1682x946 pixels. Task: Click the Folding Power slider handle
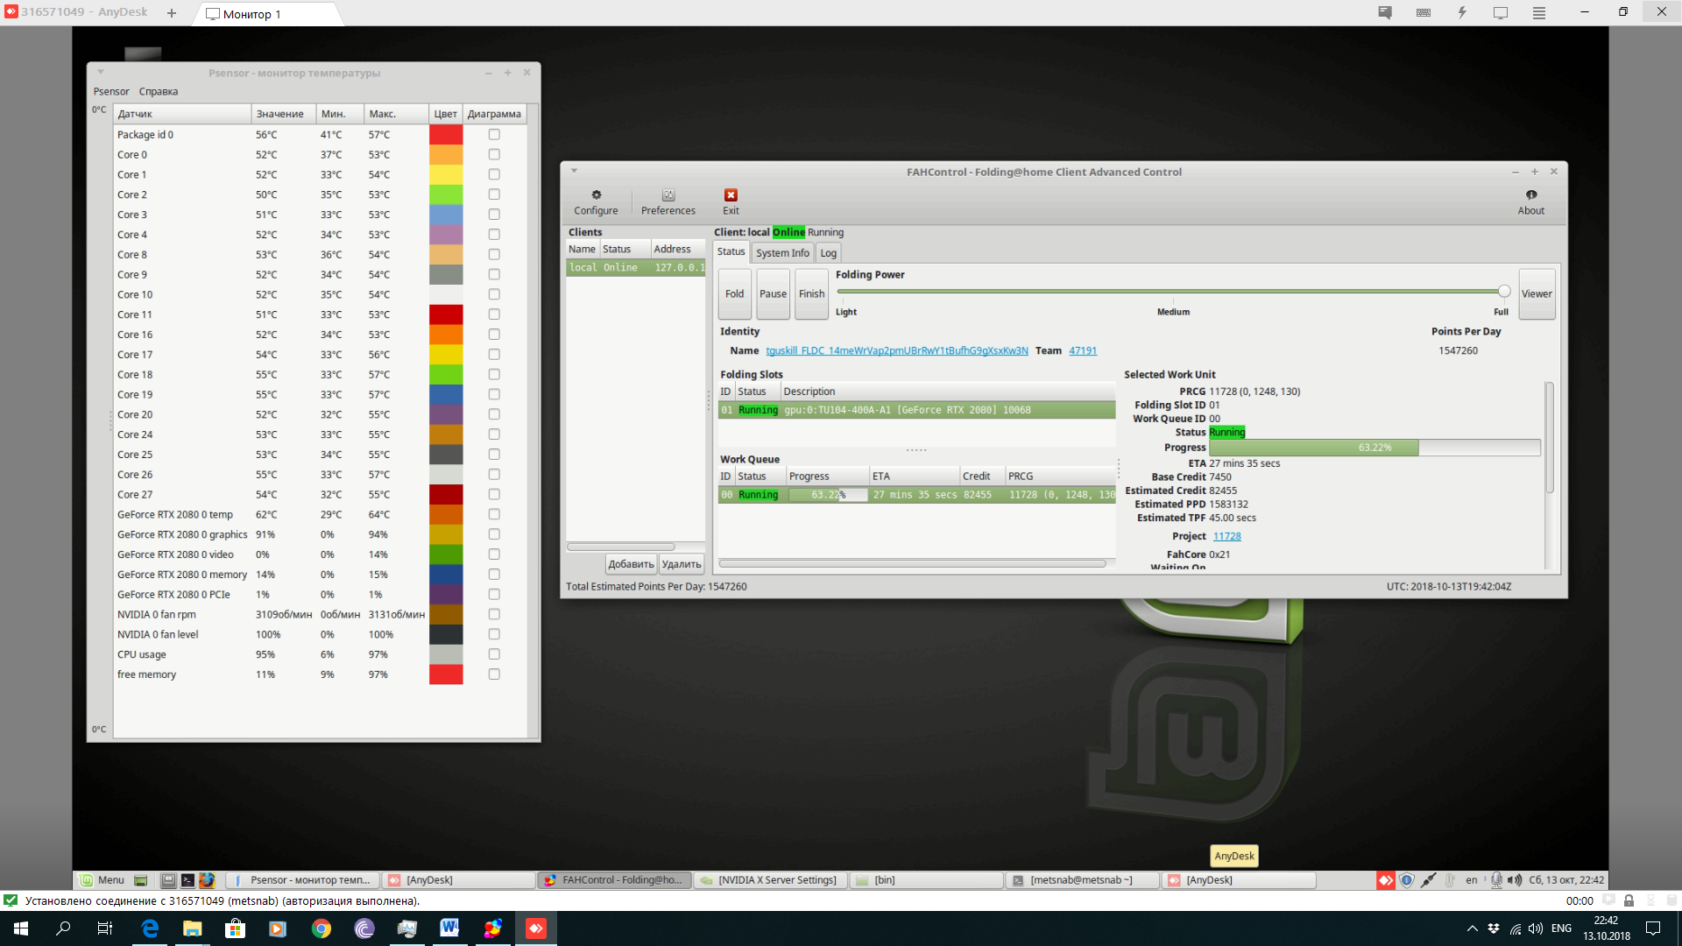(1504, 292)
